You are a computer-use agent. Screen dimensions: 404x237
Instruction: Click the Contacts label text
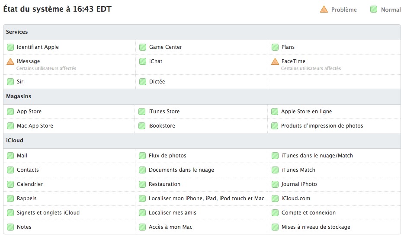(28, 170)
